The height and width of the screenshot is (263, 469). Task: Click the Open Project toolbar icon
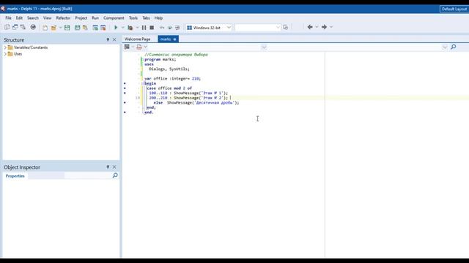click(x=85, y=28)
